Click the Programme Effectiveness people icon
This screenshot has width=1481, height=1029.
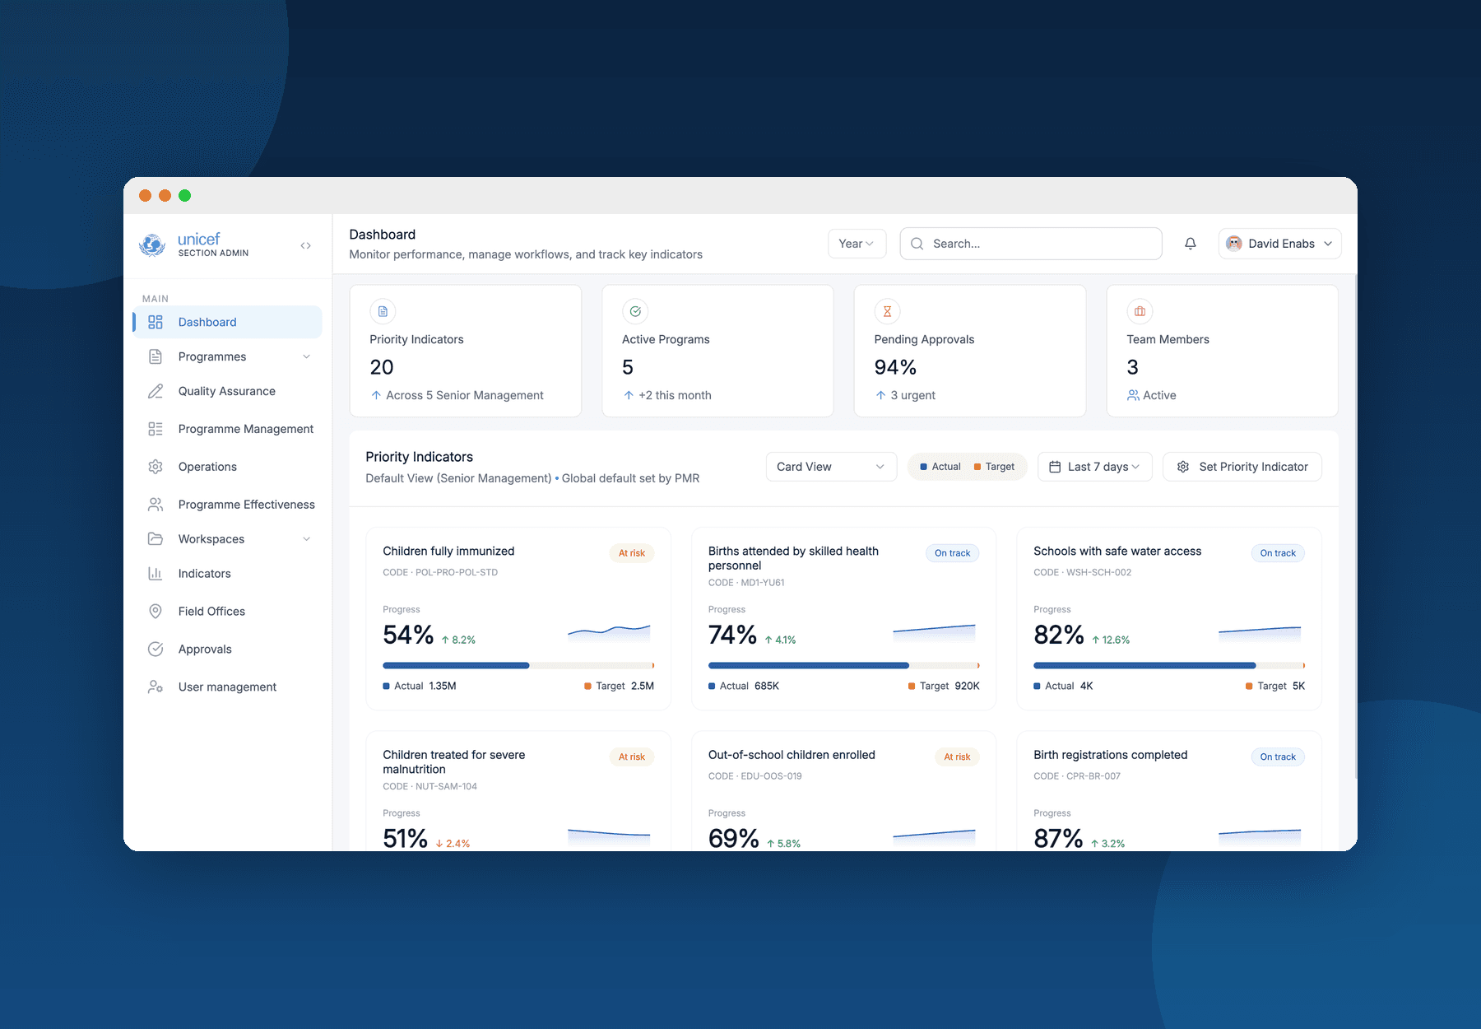click(156, 505)
